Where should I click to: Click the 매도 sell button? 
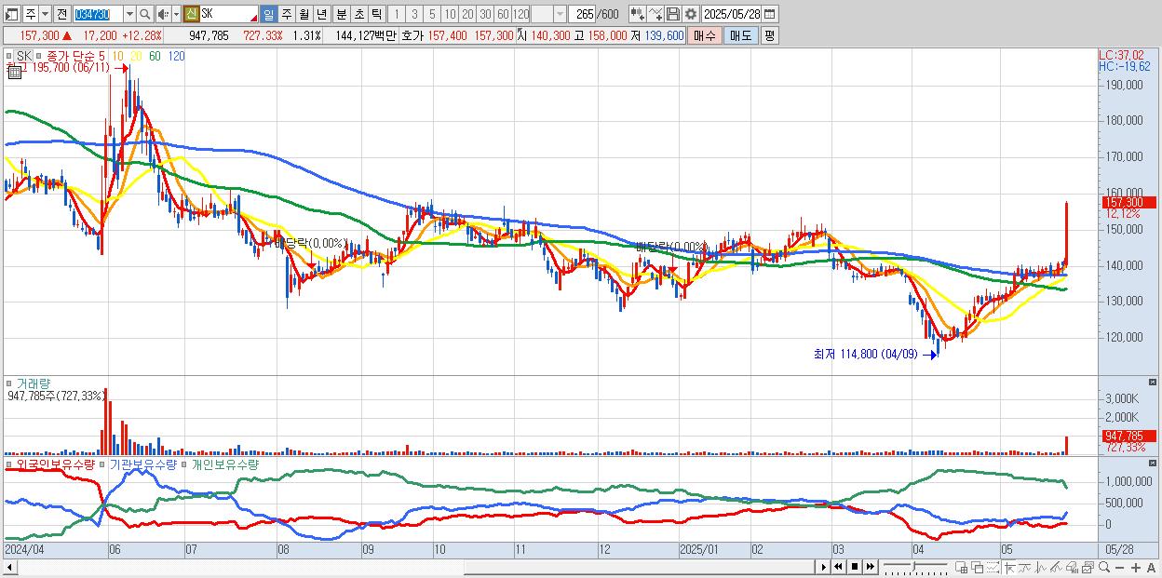[x=741, y=35]
